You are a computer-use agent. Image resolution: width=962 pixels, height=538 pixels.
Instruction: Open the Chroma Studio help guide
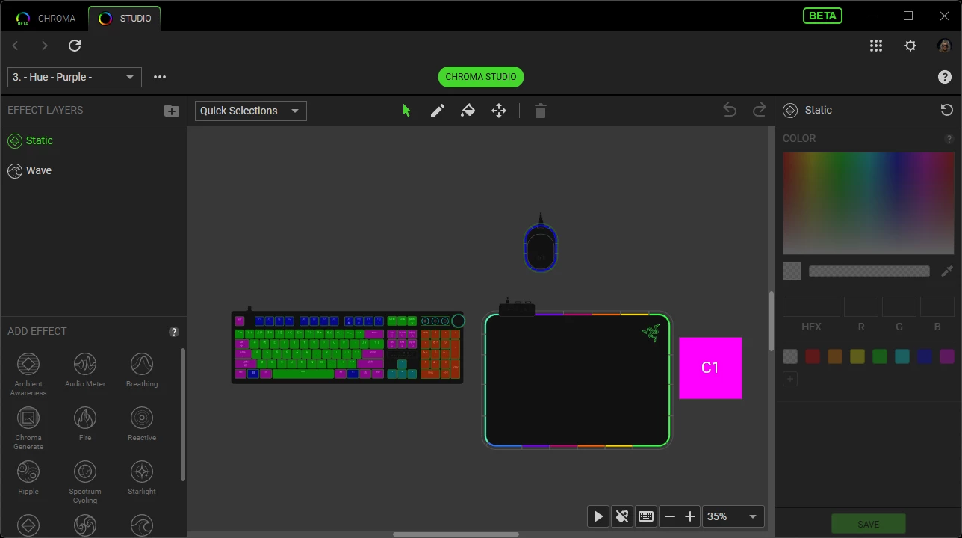tap(945, 77)
